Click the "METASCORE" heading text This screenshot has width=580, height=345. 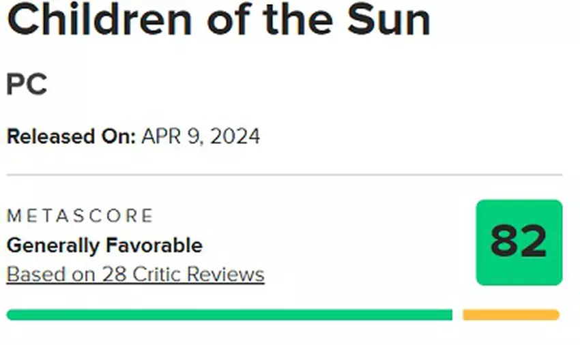[x=80, y=216]
